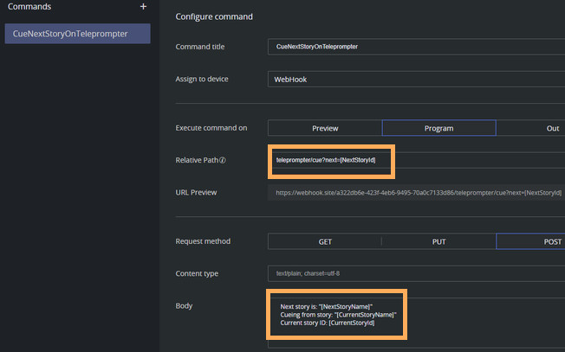The image size is (565, 352).
Task: Click the Configure command heading
Action: pyautogui.click(x=213, y=16)
